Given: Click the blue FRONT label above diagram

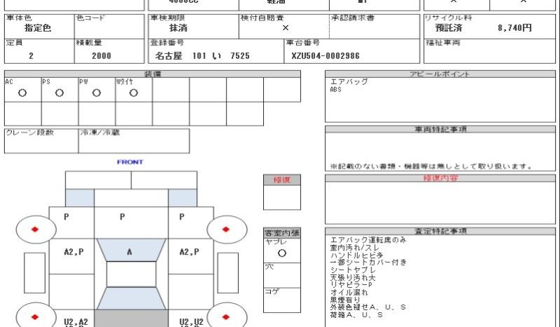Looking at the screenshot, I should tap(130, 162).
